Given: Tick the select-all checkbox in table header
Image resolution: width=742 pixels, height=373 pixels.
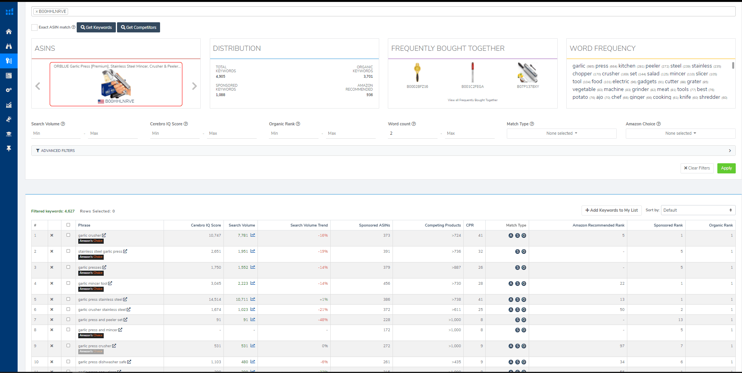Looking at the screenshot, I should 68,225.
